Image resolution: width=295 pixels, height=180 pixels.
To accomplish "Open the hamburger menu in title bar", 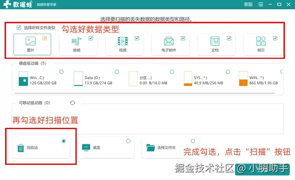I will (261, 4).
